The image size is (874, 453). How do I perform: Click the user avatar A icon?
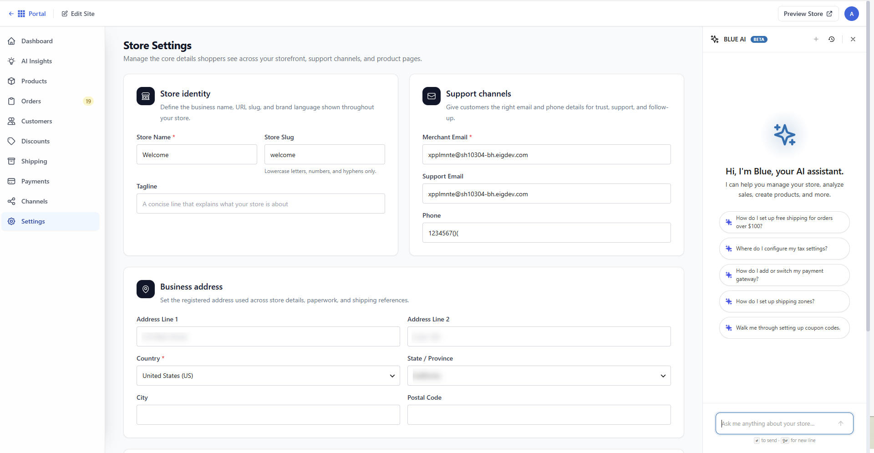pyautogui.click(x=852, y=14)
